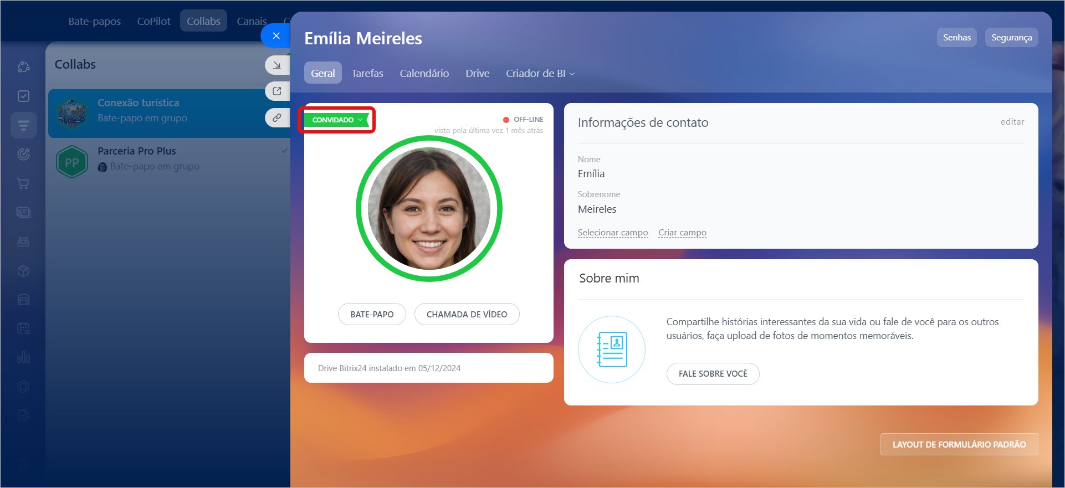Click the Drive Bitrix24 instalado em 05/12/2024 text
This screenshot has height=488, width=1065.
click(x=389, y=368)
